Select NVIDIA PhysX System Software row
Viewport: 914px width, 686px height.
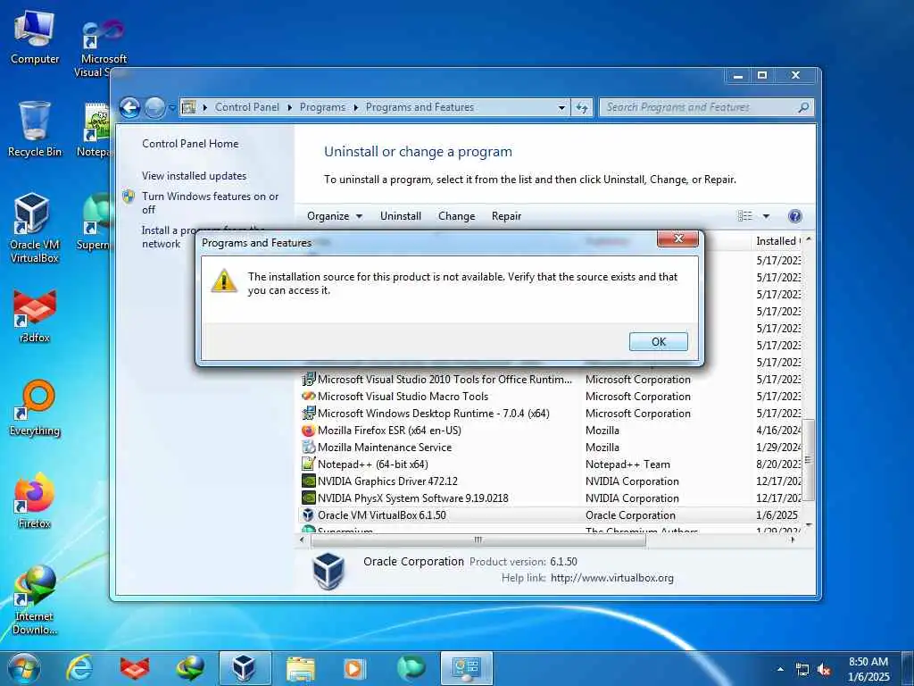click(x=551, y=498)
